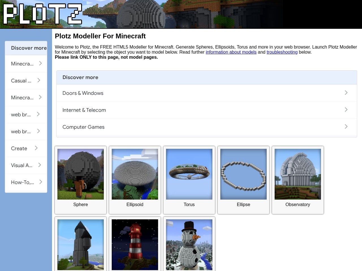This screenshot has height=271, width=362.
Task: Click the Plotz logo in the header
Action: (42, 14)
